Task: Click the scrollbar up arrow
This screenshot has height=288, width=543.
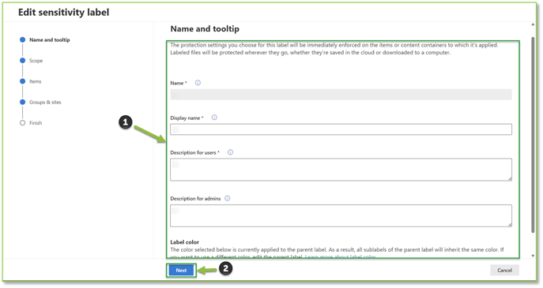Action: point(533,24)
